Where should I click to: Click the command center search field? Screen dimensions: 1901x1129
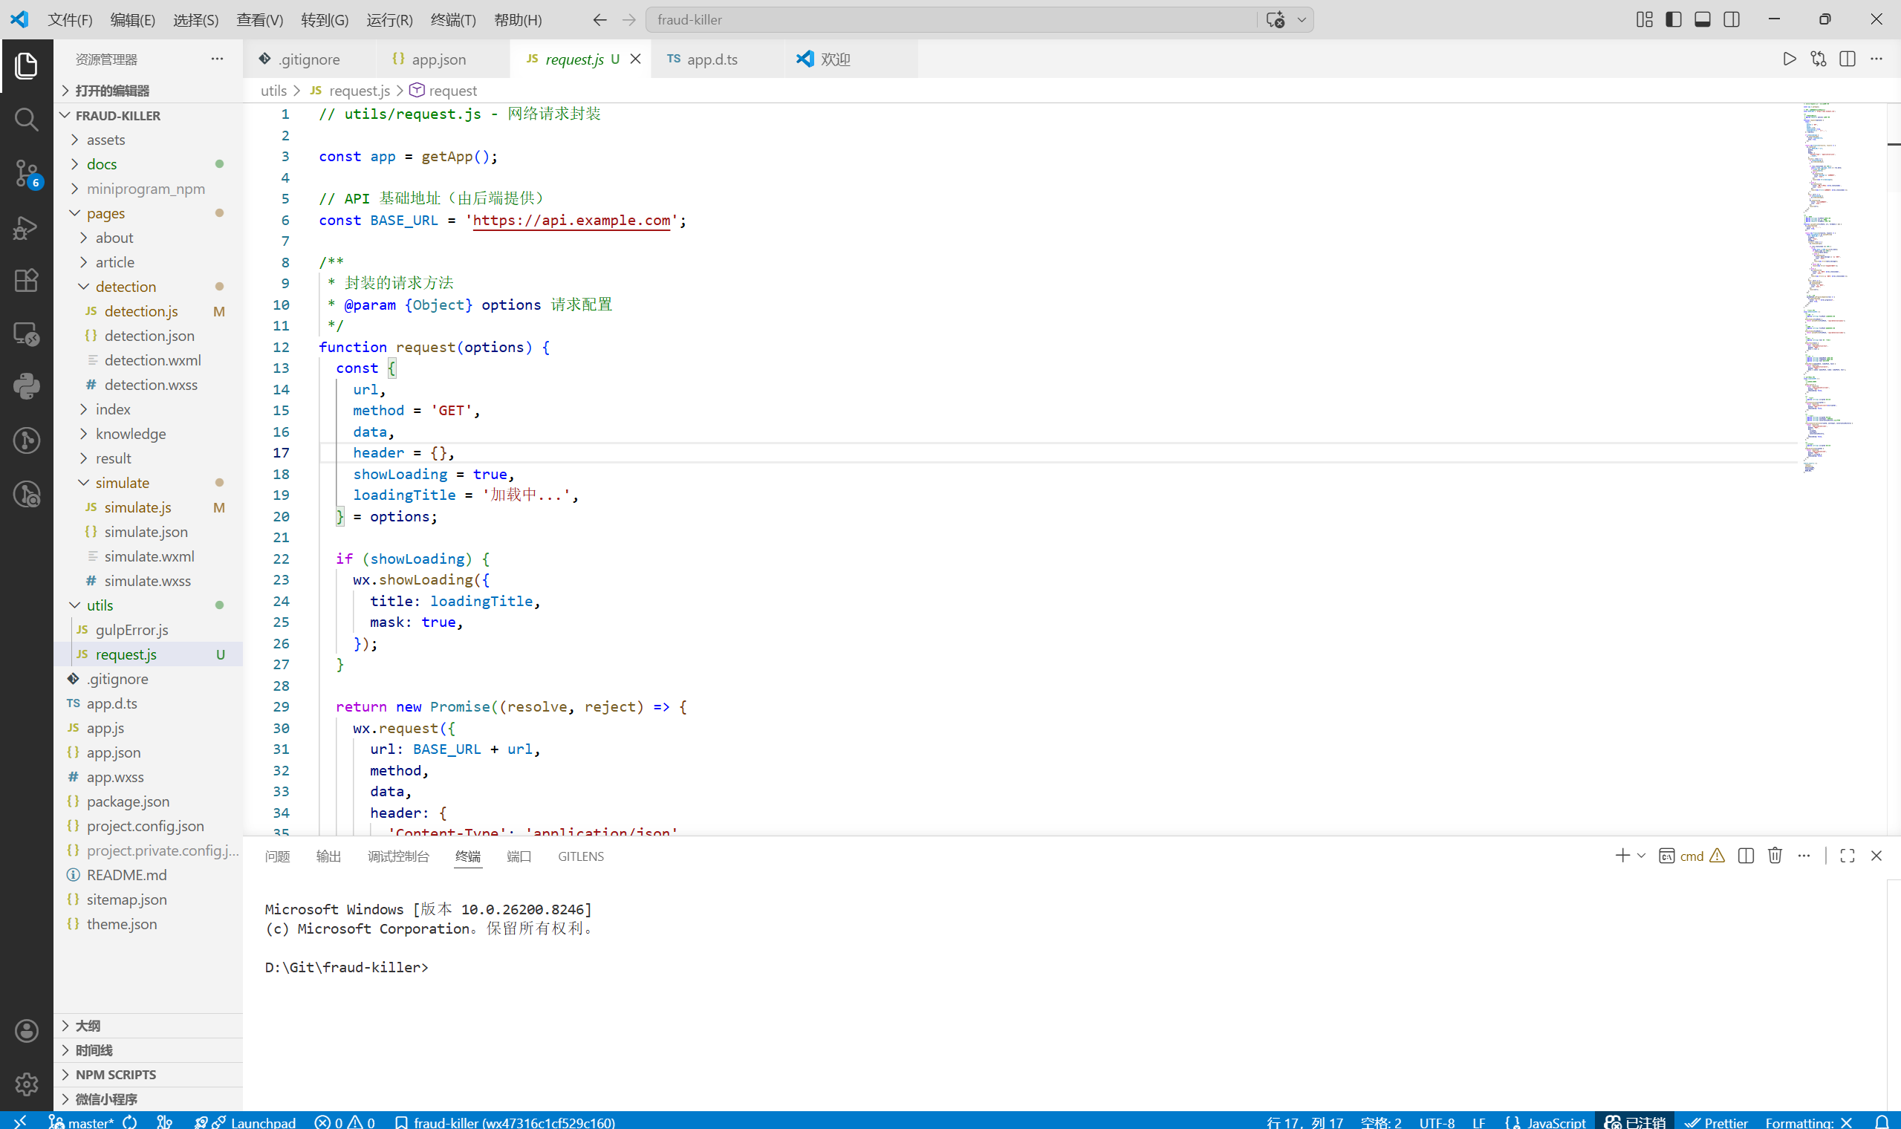pyautogui.click(x=951, y=20)
